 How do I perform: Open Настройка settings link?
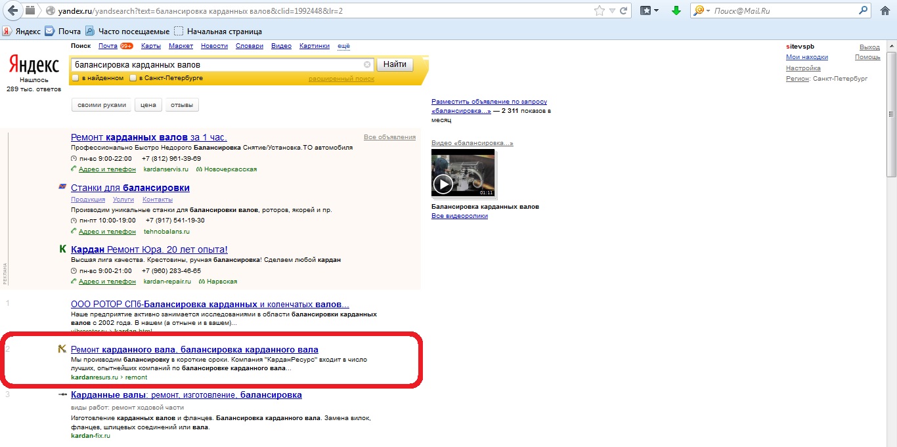pyautogui.click(x=803, y=68)
